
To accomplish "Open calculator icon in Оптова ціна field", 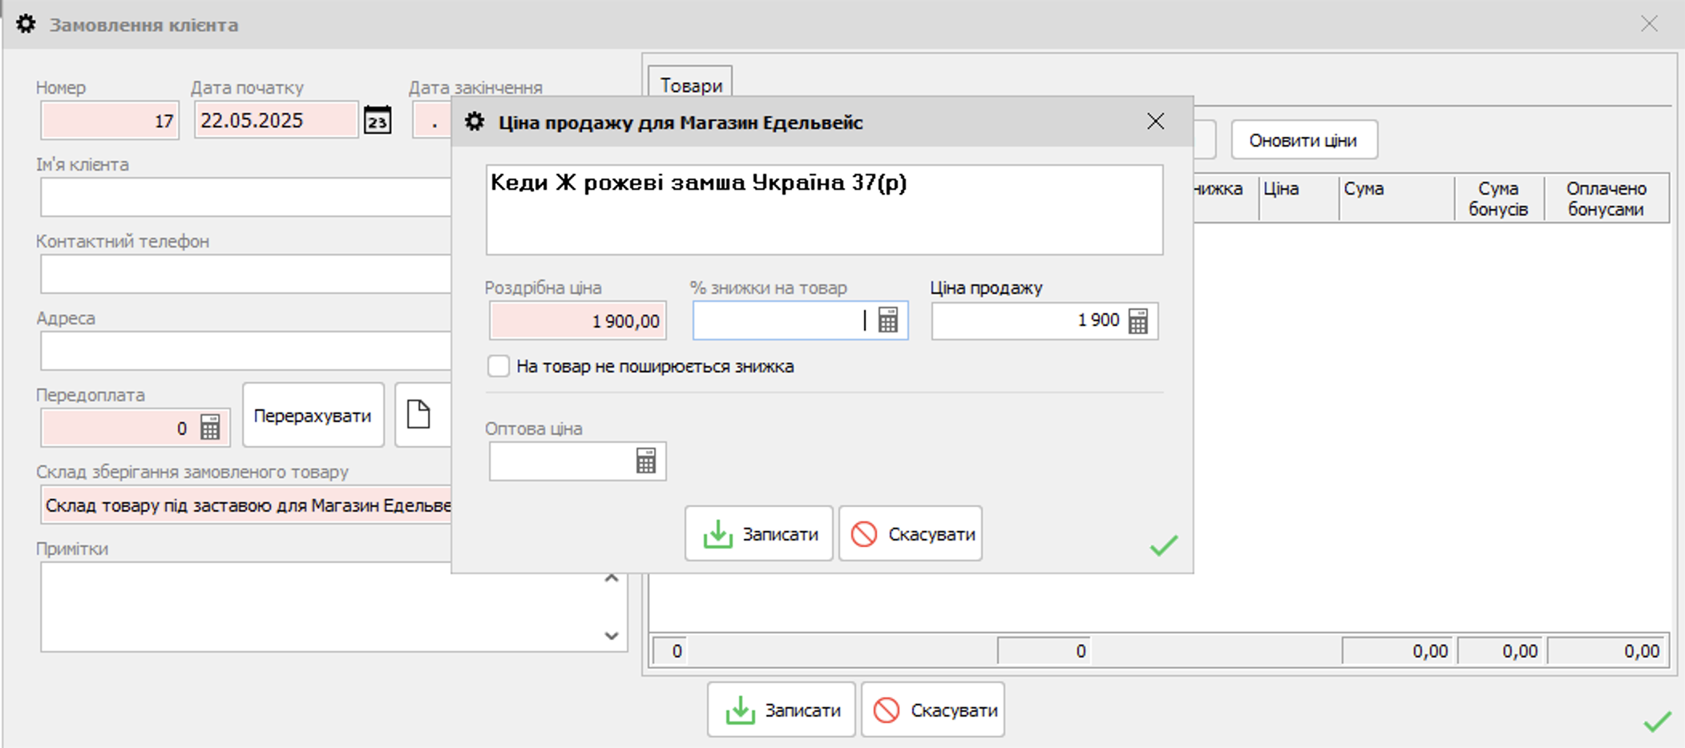I will [x=645, y=461].
